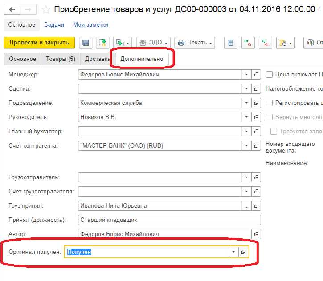Click the empty Сделка input field

click(160, 88)
